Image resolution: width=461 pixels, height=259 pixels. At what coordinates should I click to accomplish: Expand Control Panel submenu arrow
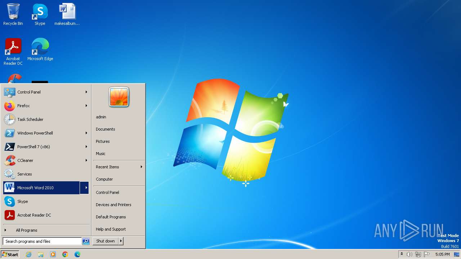click(86, 92)
